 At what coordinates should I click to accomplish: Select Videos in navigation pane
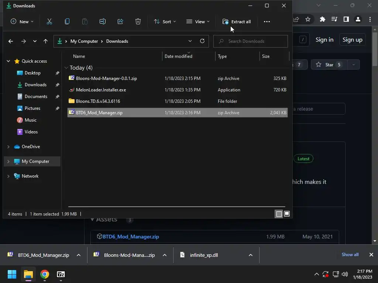(x=31, y=132)
